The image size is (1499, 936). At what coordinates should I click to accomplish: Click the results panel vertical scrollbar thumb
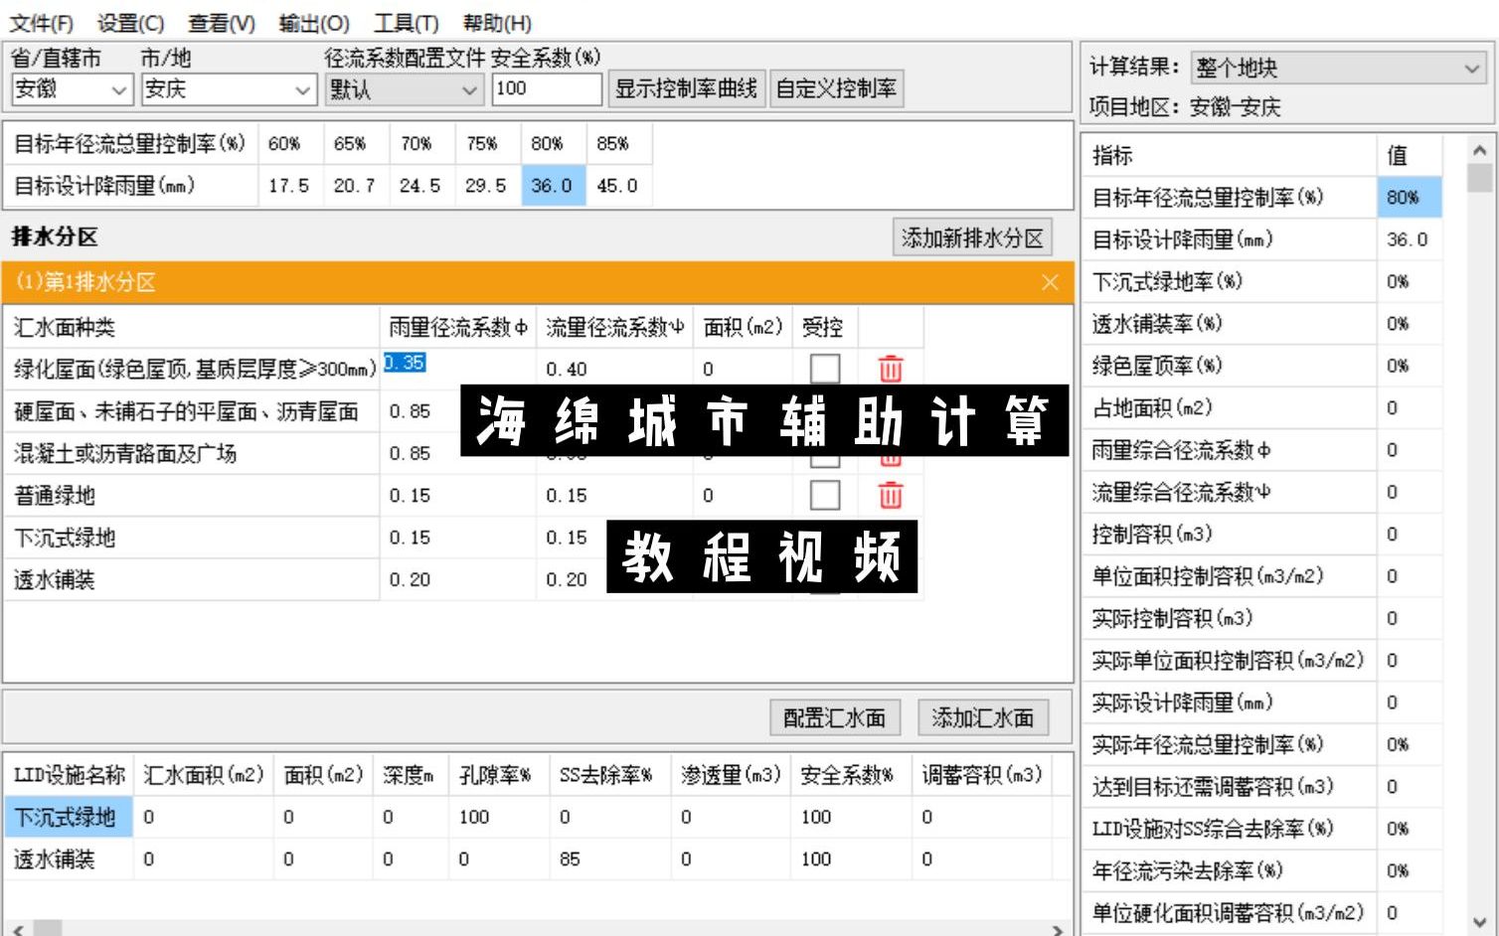(1479, 178)
